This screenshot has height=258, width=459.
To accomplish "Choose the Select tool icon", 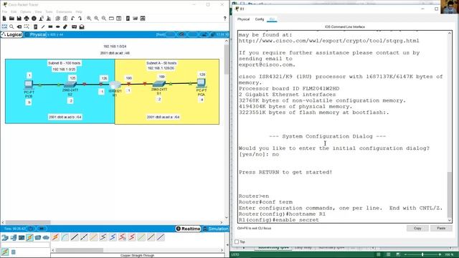I will tap(4, 27).
